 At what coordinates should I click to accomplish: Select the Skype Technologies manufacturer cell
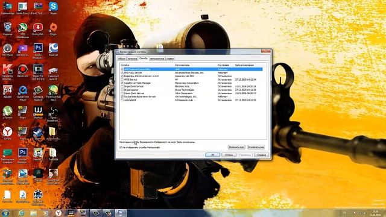(185, 90)
